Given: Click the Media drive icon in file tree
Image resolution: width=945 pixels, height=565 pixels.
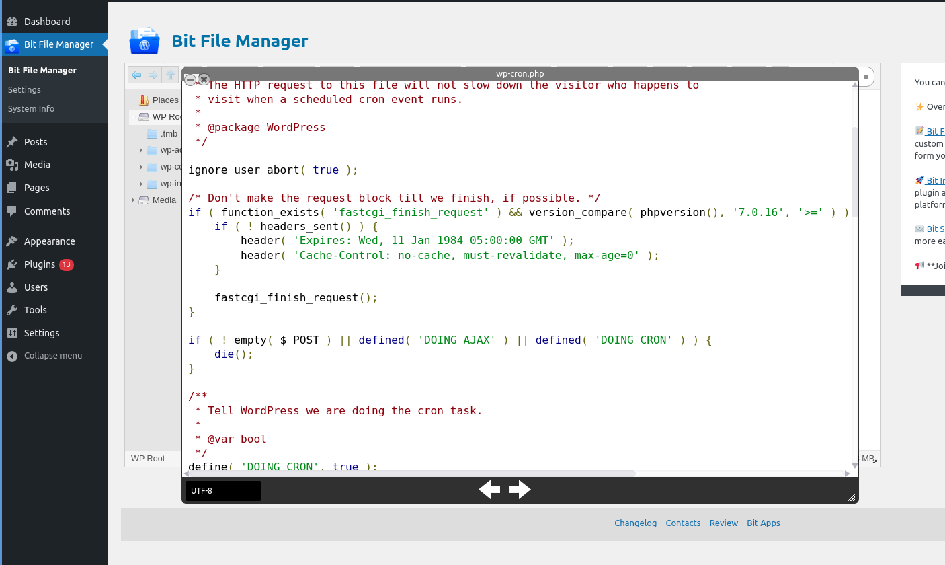Looking at the screenshot, I should (144, 200).
